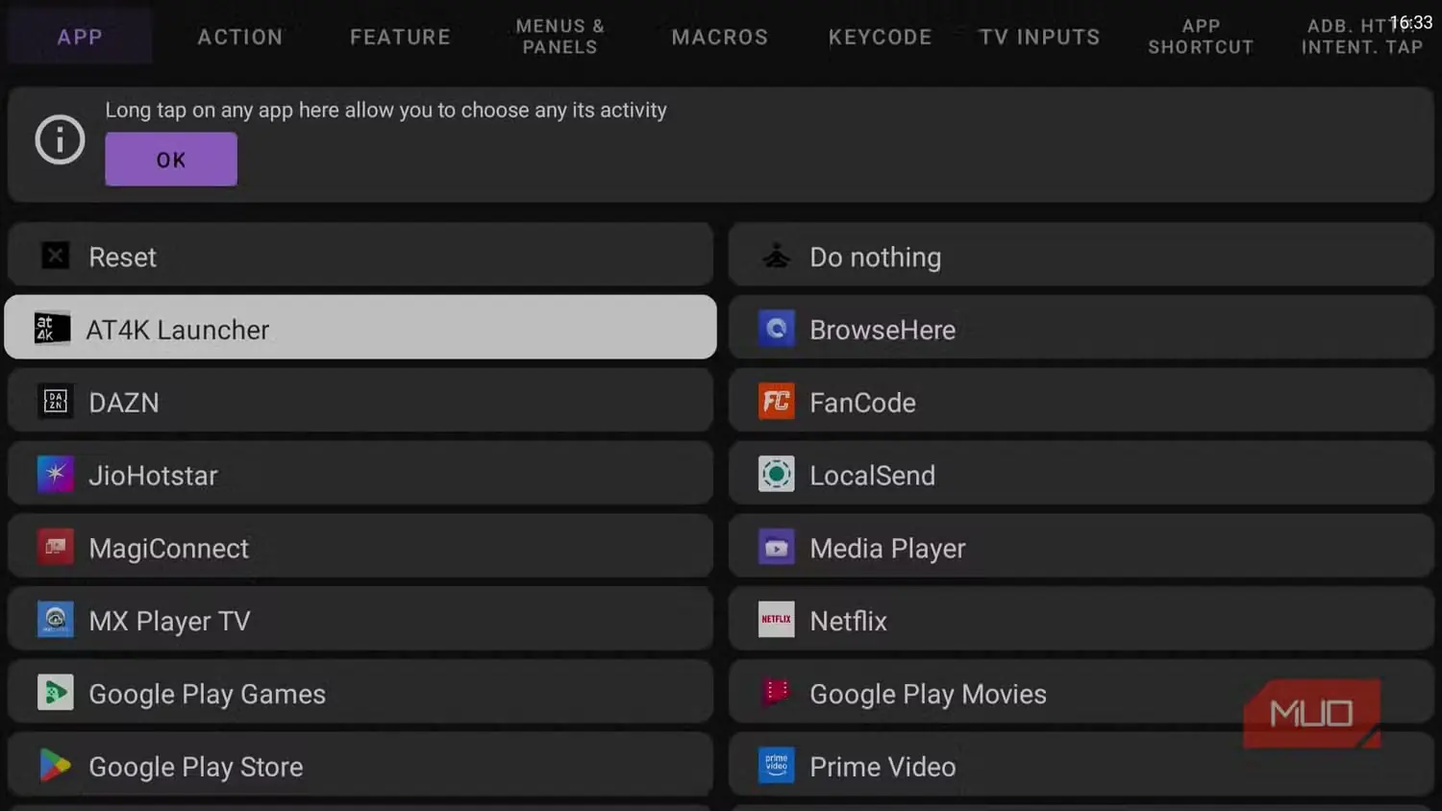Open the ACTION tab
1442x811 pixels.
coord(240,37)
